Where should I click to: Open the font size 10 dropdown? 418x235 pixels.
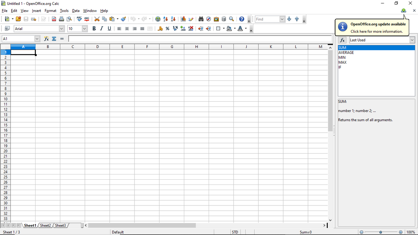(x=85, y=29)
